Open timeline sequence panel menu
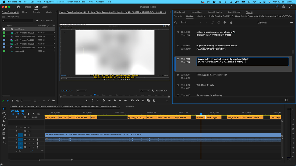 click(119, 106)
